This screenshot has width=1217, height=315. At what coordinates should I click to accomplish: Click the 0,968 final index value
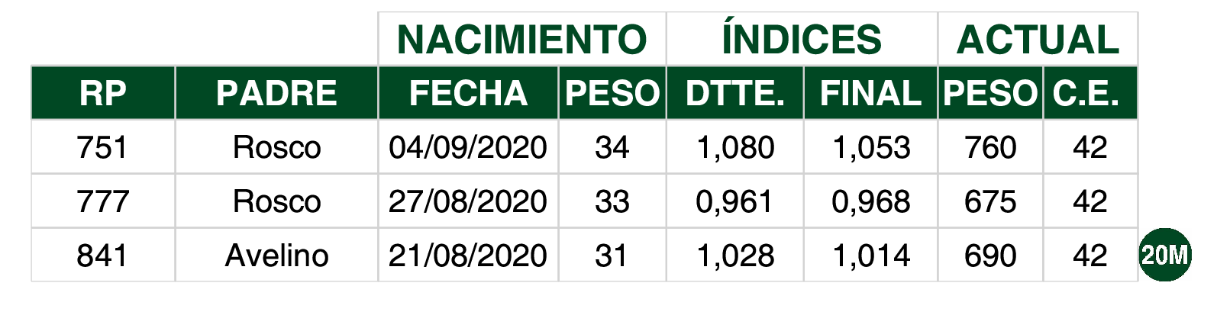tap(870, 201)
